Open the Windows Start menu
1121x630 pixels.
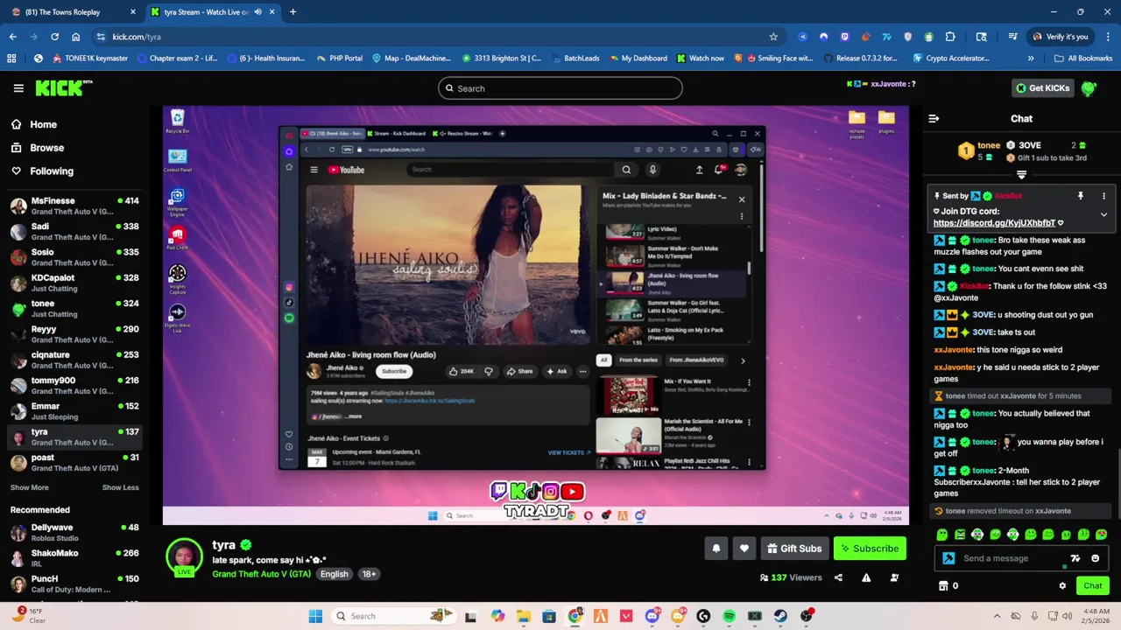tap(315, 616)
